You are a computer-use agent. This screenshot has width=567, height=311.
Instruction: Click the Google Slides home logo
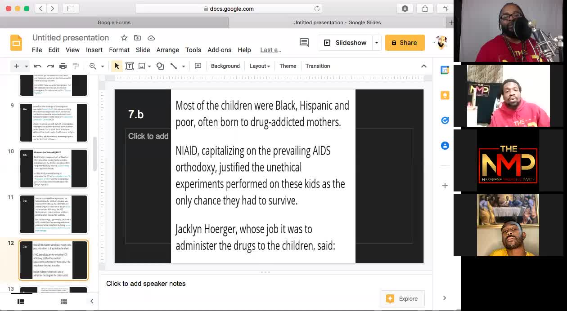(16, 43)
